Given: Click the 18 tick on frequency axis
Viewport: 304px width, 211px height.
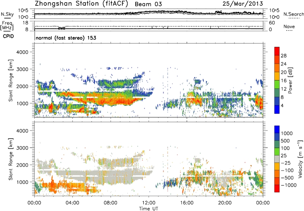Looking at the screenshot, I should pos(25,23).
